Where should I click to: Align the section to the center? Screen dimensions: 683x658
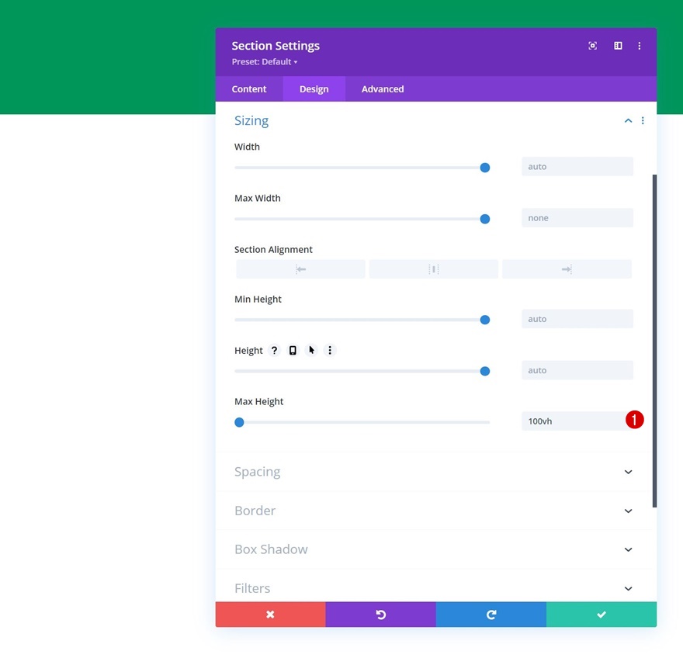[433, 269]
